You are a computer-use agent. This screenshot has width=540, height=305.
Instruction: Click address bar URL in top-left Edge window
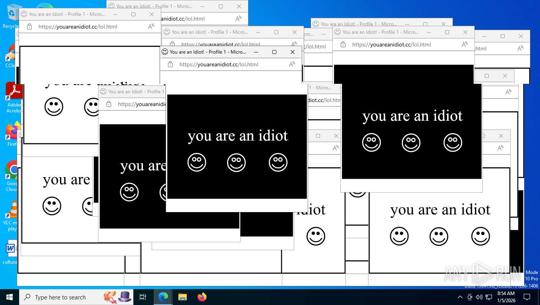click(78, 27)
